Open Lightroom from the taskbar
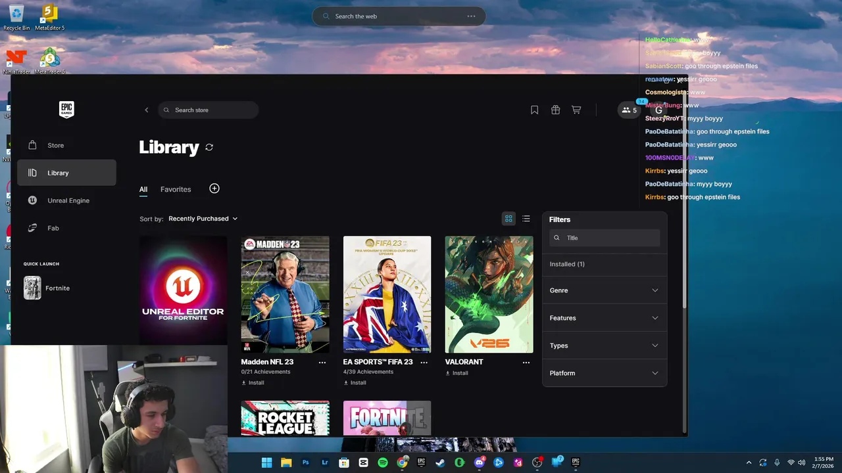Screen dimensions: 842x473 [325, 462]
